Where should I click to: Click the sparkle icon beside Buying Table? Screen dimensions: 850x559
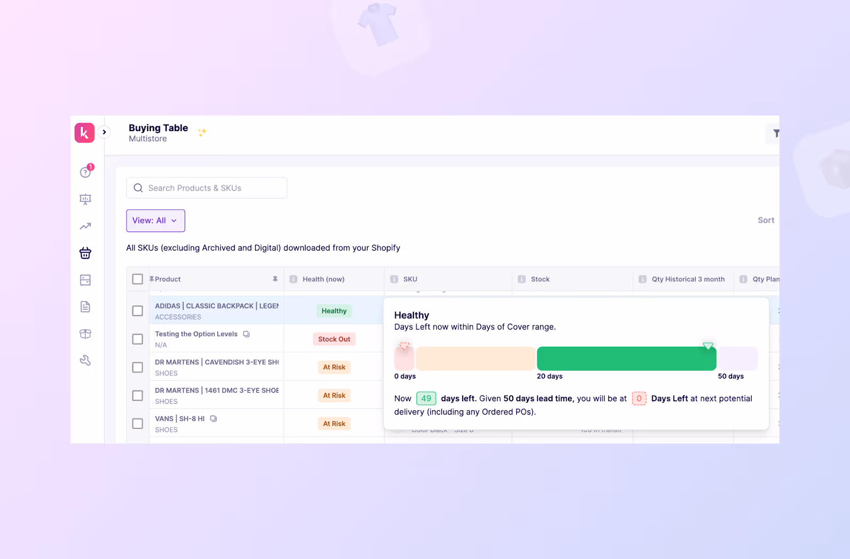tap(202, 132)
